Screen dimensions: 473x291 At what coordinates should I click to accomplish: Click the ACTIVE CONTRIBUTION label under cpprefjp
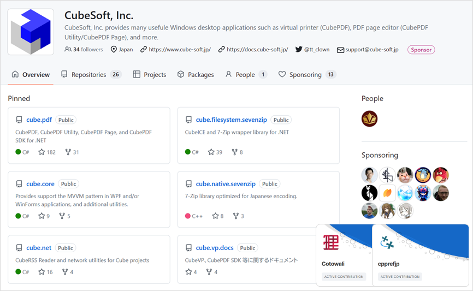[x=400, y=276]
